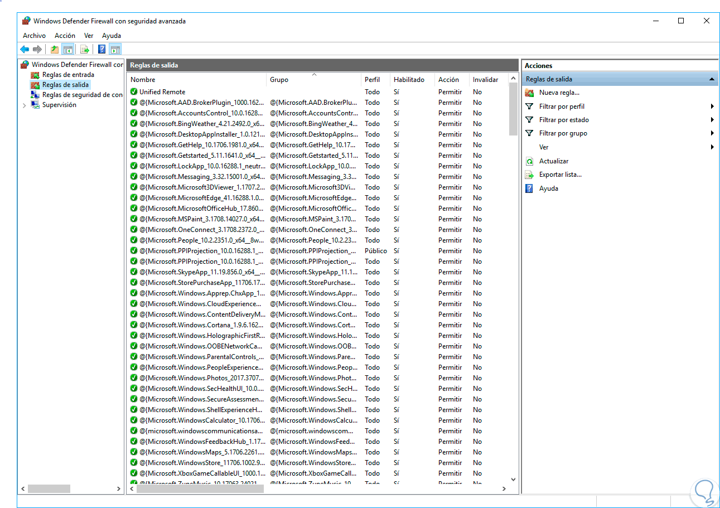This screenshot has width=720, height=508.
Task: Open the Filtrar por perfil submenu
Action: click(712, 106)
